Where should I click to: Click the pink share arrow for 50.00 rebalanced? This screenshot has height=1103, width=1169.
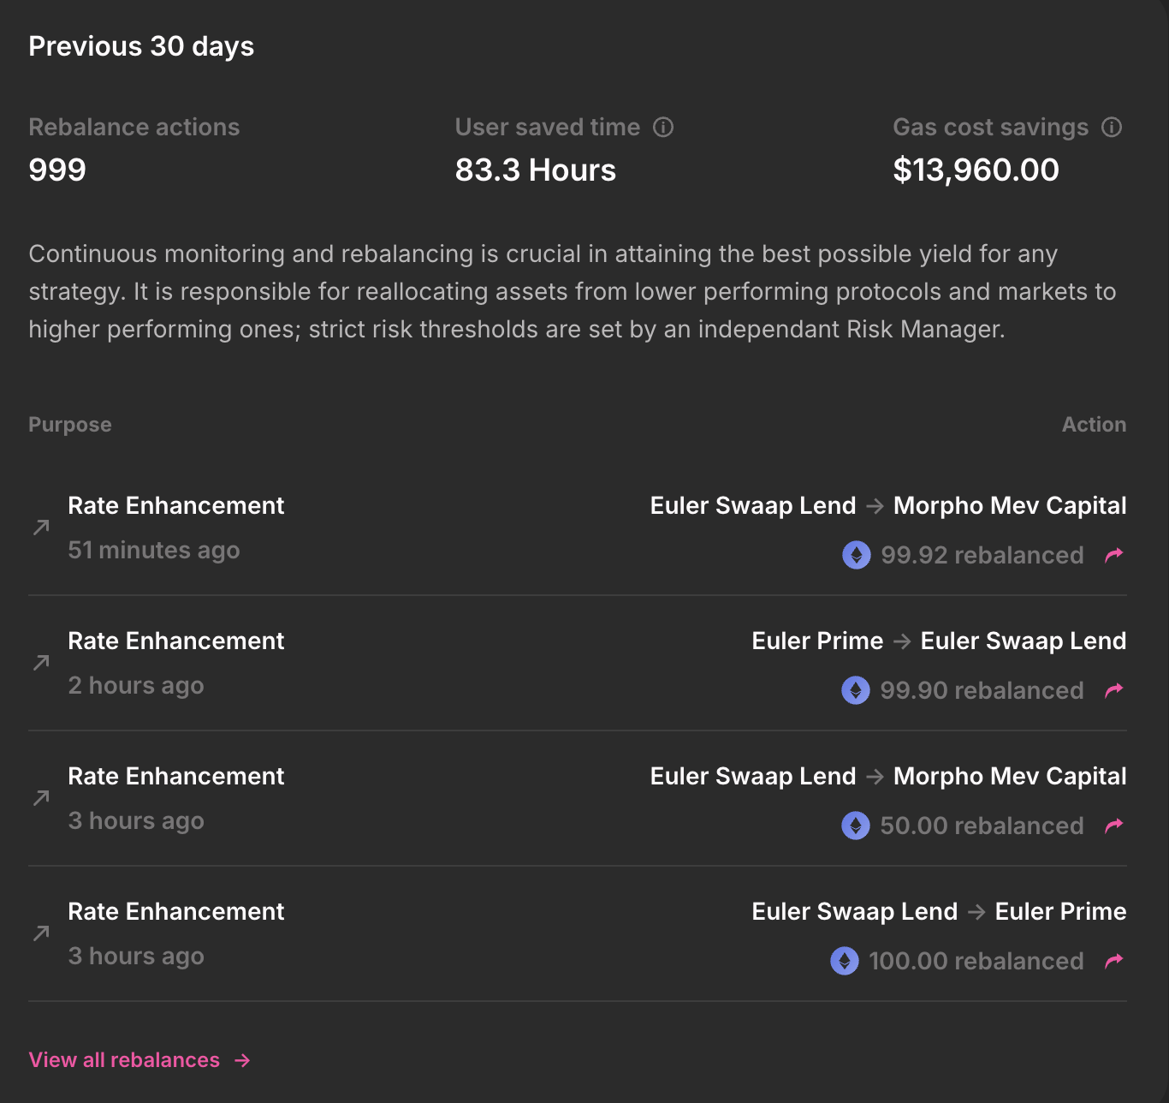click(x=1113, y=826)
